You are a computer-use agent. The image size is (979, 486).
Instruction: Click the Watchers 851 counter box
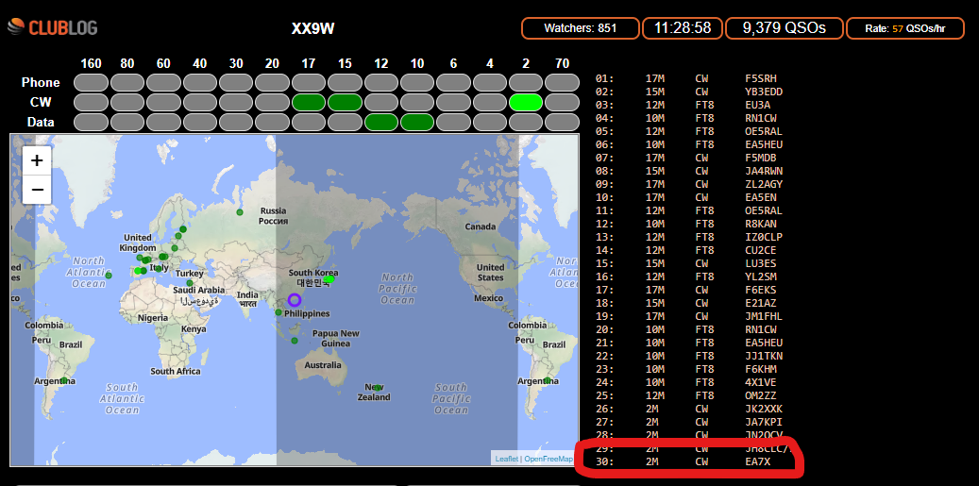(x=580, y=28)
